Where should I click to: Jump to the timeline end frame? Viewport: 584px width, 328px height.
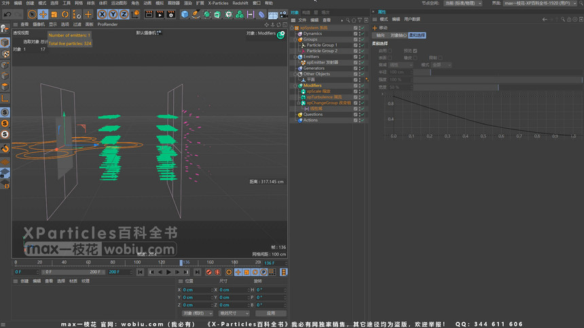pos(198,272)
